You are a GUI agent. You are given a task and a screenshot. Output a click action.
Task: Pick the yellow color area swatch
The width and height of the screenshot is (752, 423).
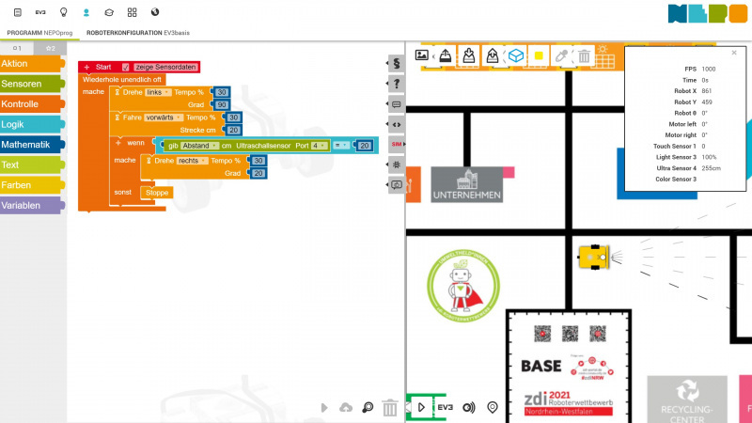[x=539, y=55]
